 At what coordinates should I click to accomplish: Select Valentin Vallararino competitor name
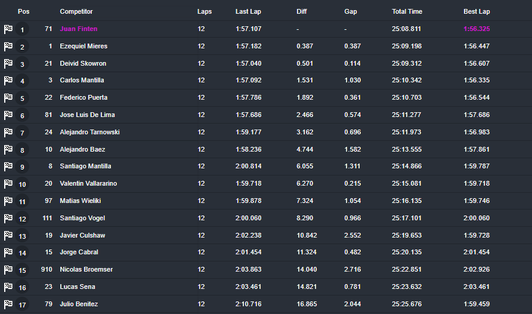[x=88, y=183]
